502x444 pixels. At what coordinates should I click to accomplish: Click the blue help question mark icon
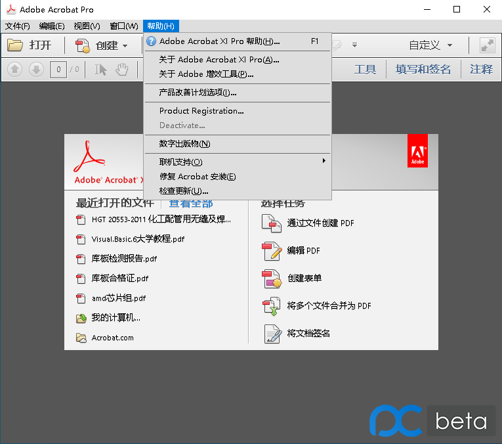coord(151,41)
